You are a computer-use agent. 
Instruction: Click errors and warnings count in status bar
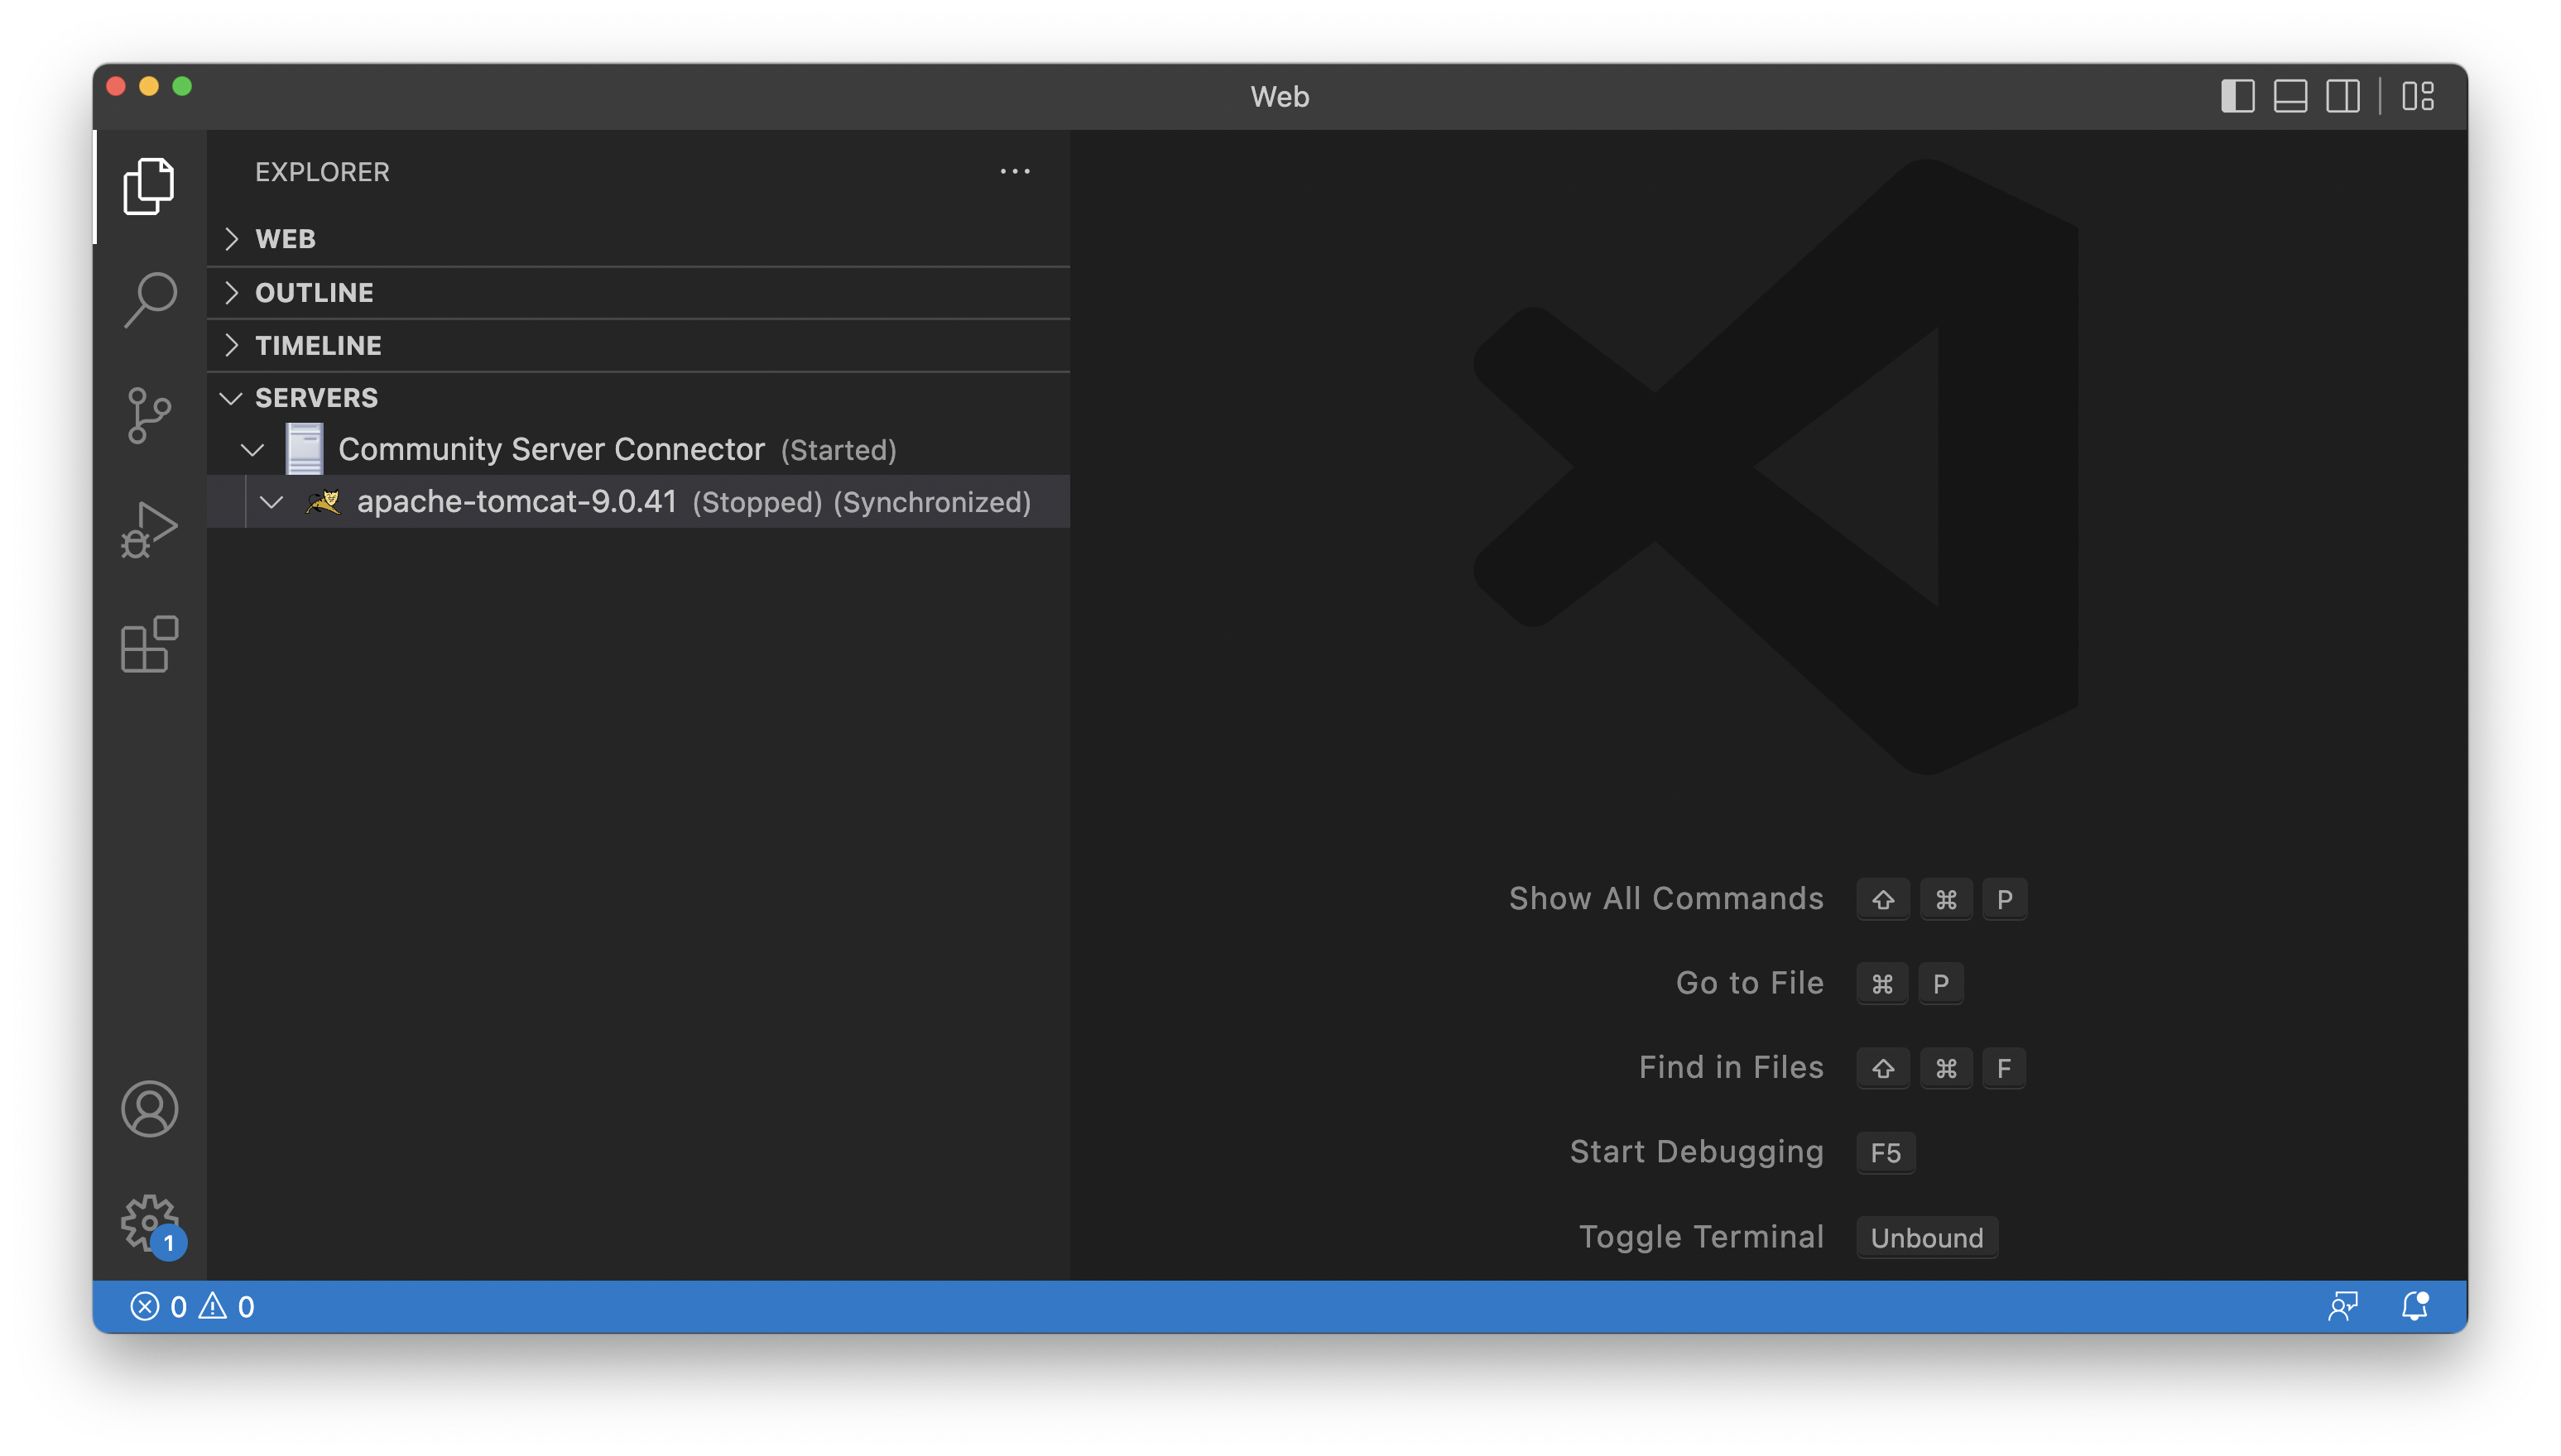coord(192,1306)
